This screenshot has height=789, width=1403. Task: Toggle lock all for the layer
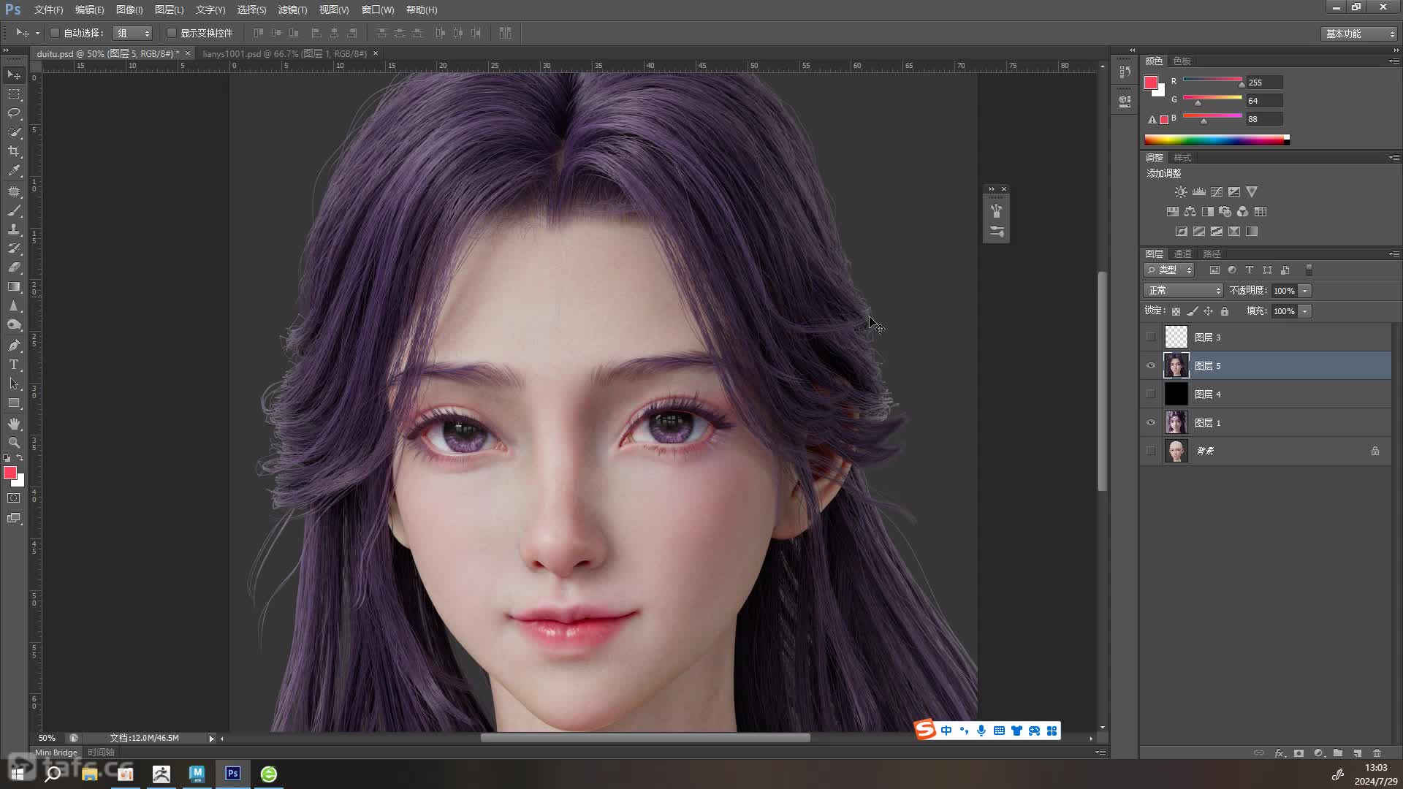(1225, 311)
